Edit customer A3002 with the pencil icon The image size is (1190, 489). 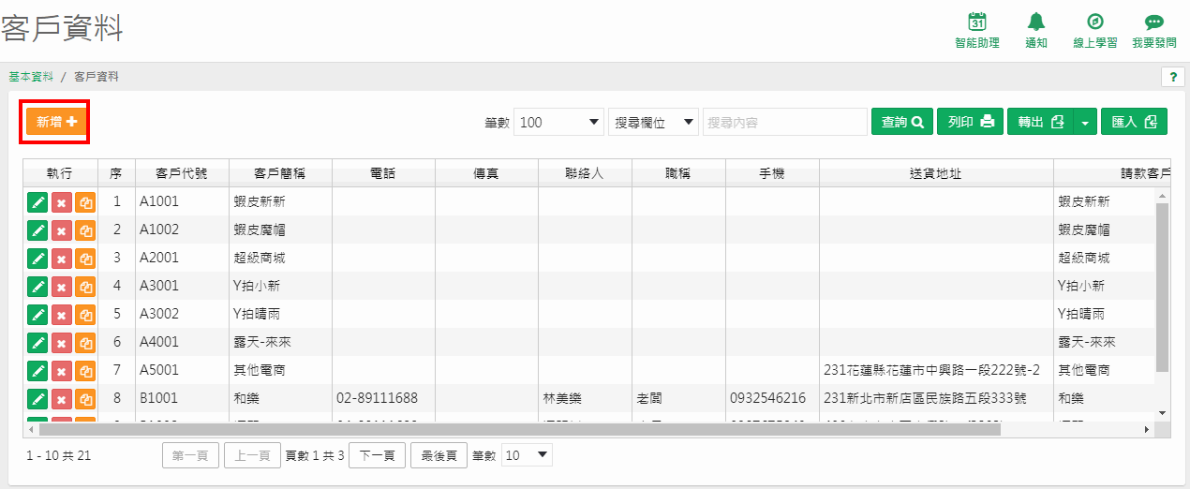tap(37, 314)
